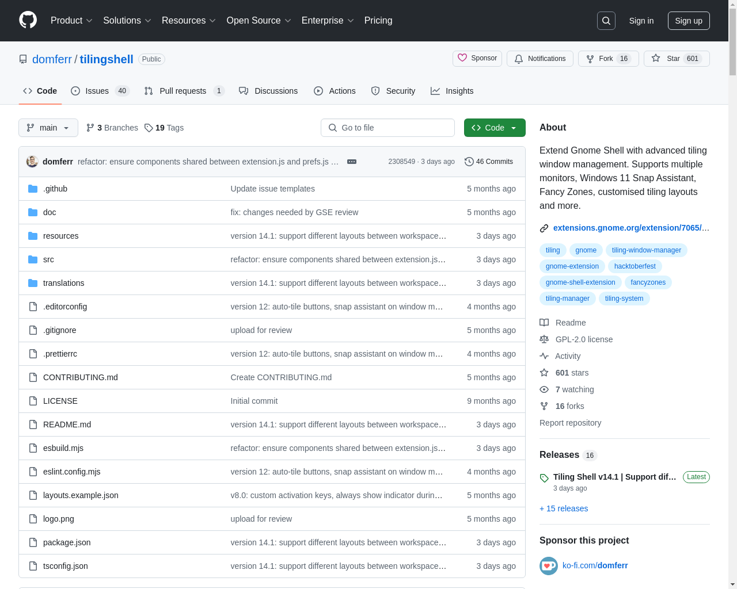Click the link icon beside extension URL

click(544, 228)
